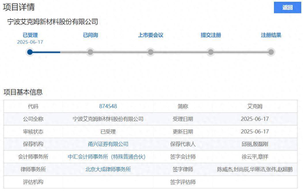Image resolution: width=303 pixels, height=191 pixels.
Task: Click the 更新日期 label cell
Action: click(x=183, y=132)
